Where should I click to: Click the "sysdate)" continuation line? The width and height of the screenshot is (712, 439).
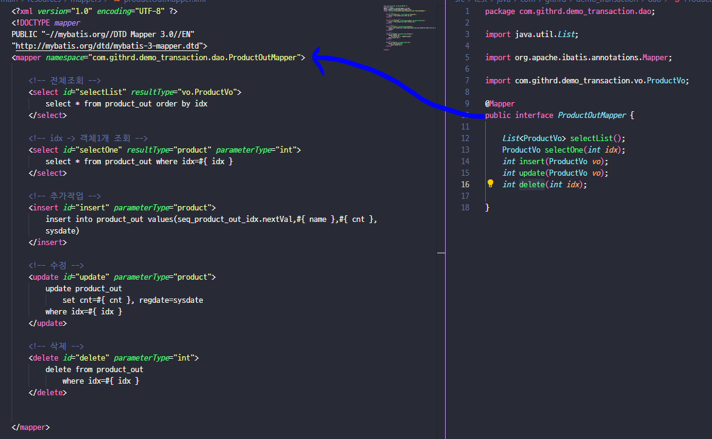[x=62, y=230]
